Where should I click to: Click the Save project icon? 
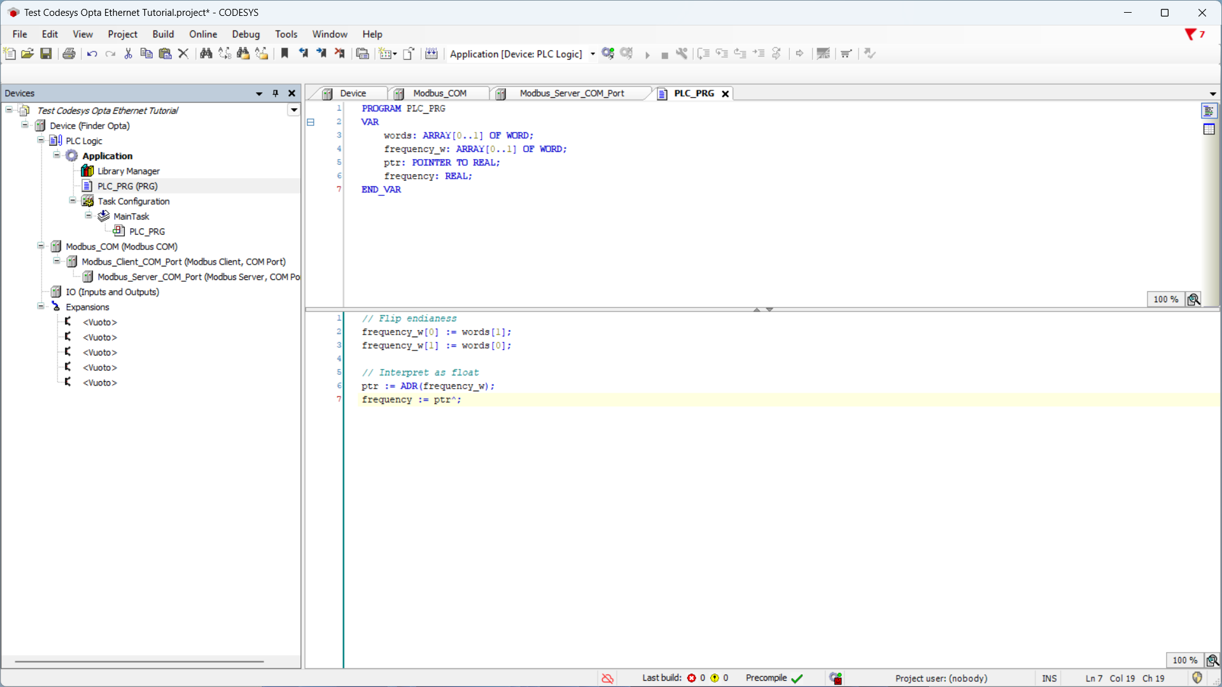(x=46, y=54)
